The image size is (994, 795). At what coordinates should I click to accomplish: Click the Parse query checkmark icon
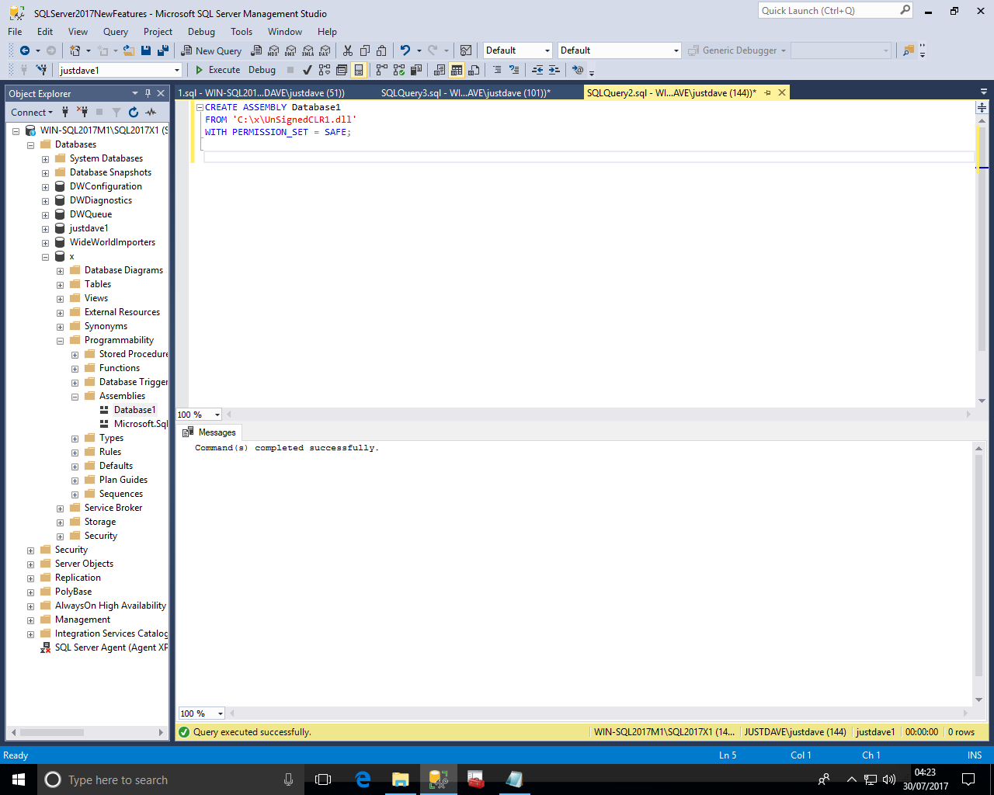(x=308, y=70)
